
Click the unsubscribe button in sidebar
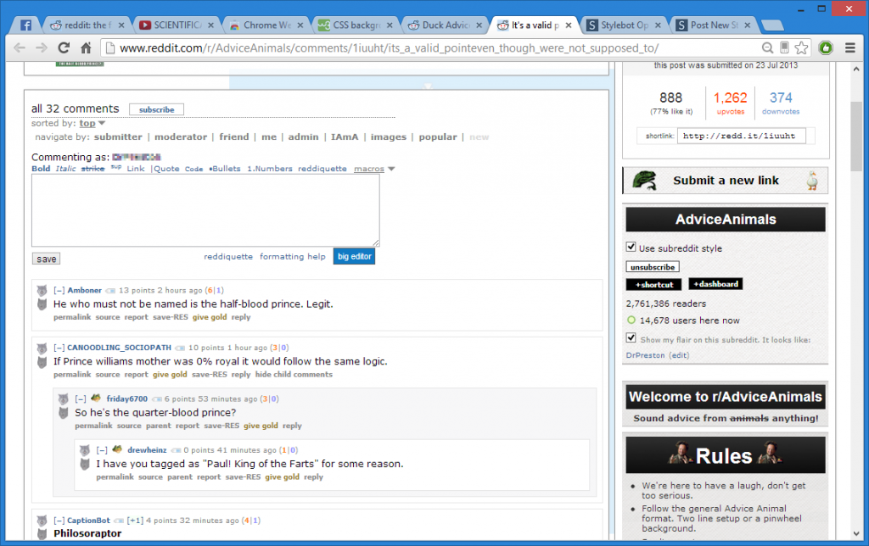coord(653,267)
